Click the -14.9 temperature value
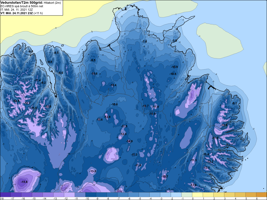The height and width of the screenshot is (200, 267). 129,141
